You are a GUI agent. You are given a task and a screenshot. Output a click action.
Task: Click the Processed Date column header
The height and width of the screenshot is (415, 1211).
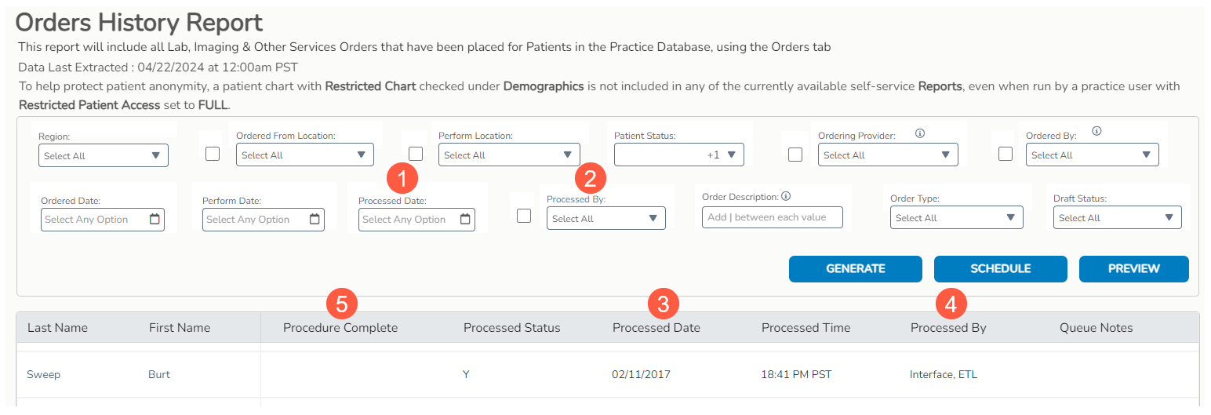pos(656,328)
